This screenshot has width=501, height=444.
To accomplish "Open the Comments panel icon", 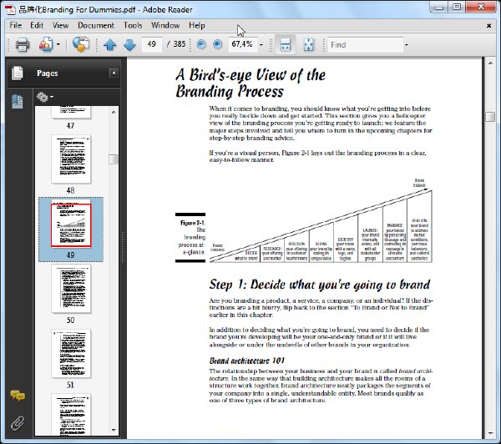I will pyautogui.click(x=18, y=396).
